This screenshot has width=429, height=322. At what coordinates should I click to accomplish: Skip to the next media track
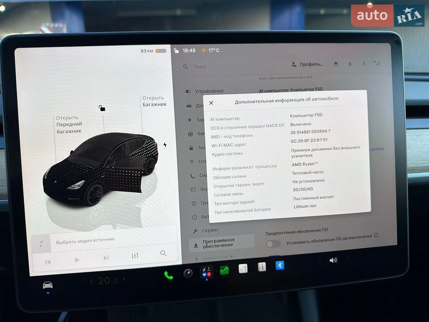click(x=106, y=258)
